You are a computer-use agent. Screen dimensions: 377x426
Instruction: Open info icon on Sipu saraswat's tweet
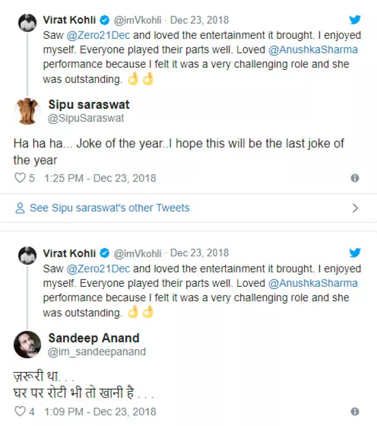click(x=355, y=178)
